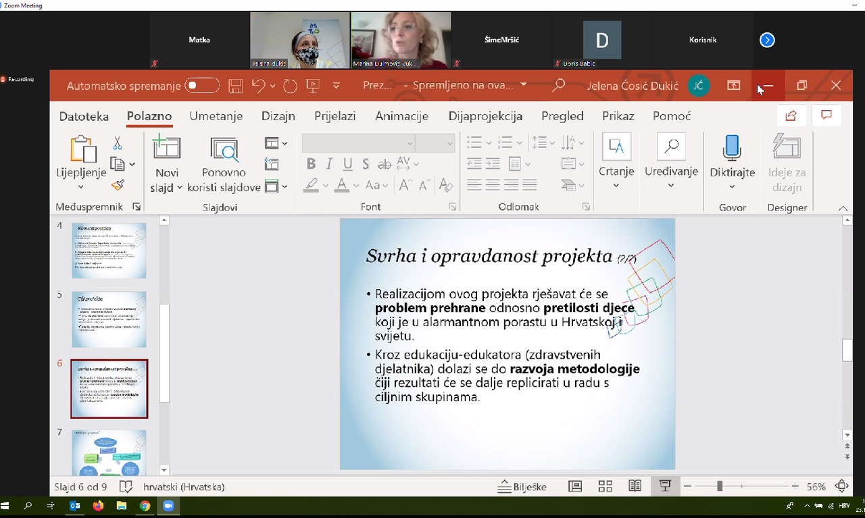This screenshot has height=518, width=865.
Task: Open Reading View from status bar
Action: point(635,486)
